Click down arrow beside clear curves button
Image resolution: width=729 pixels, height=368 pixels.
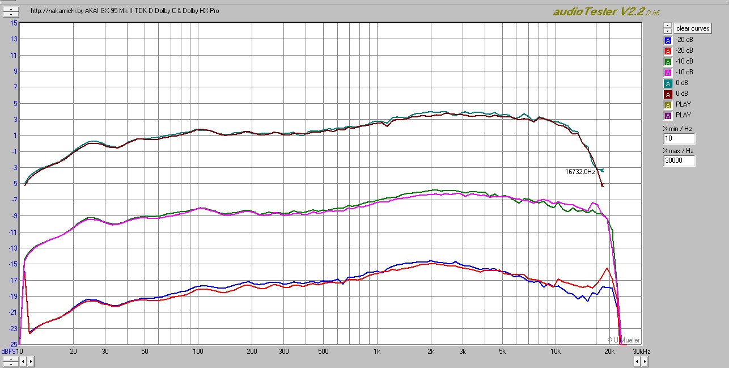tap(667, 31)
